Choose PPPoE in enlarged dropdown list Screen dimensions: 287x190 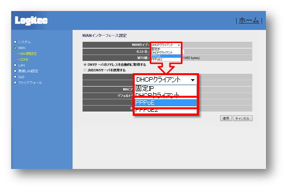(166, 103)
